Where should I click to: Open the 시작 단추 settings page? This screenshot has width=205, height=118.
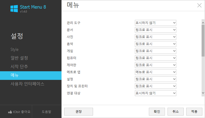click(x=19, y=67)
